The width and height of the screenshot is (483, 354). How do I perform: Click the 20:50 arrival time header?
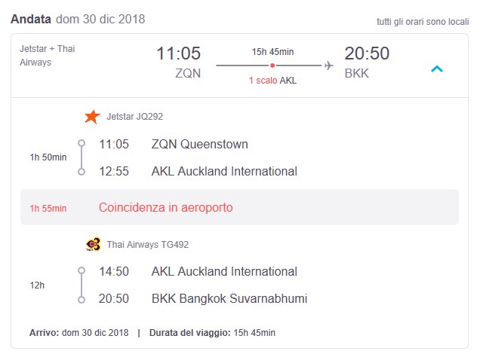[x=368, y=53]
